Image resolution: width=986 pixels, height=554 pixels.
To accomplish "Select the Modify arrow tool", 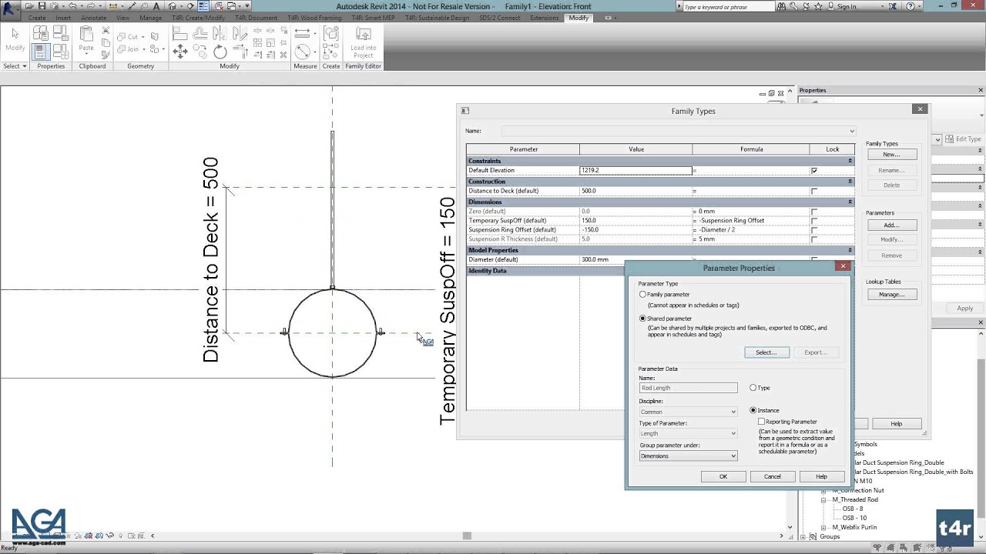I will [15, 38].
